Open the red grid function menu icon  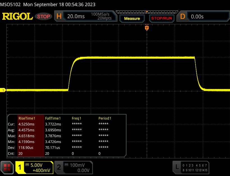click(x=7, y=167)
